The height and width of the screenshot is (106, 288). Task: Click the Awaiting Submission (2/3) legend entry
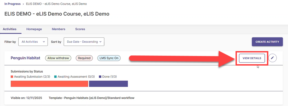30,76
